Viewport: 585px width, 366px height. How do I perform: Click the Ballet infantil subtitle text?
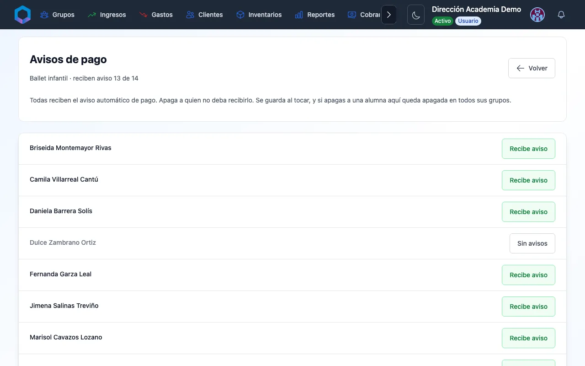(84, 78)
